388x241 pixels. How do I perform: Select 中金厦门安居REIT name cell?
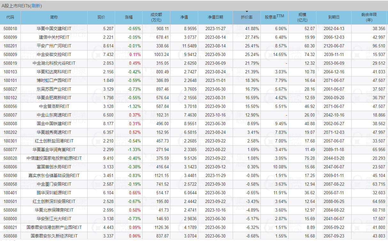click(x=54, y=184)
